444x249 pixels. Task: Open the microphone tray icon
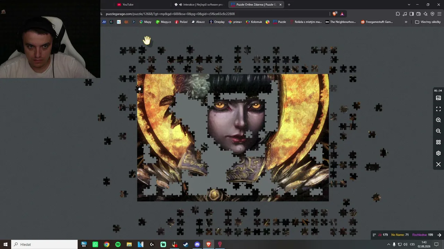coord(394,245)
